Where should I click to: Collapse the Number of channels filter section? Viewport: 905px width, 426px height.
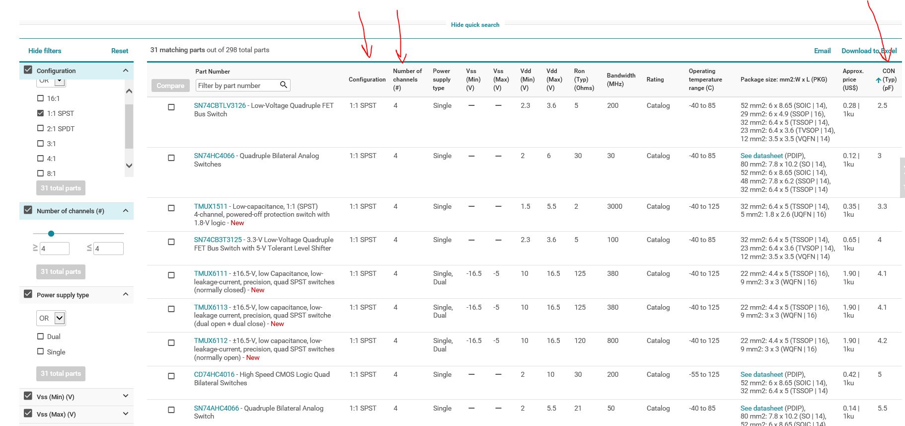[126, 211]
